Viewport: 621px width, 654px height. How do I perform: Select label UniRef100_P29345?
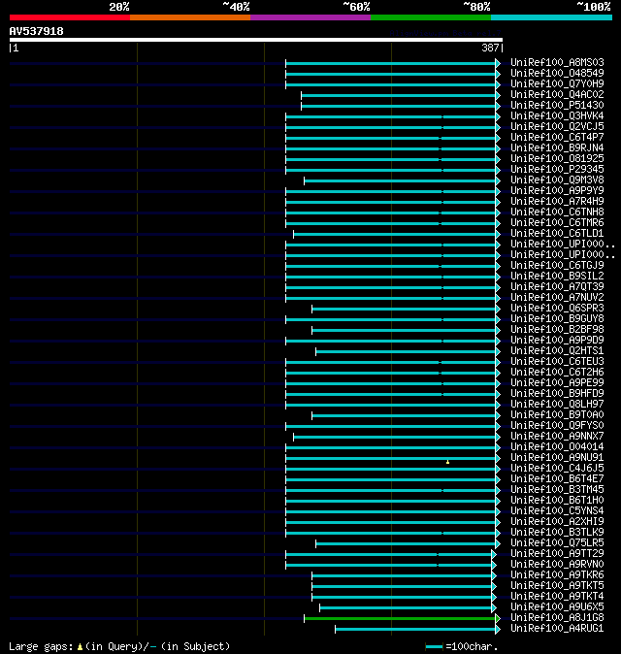557,170
